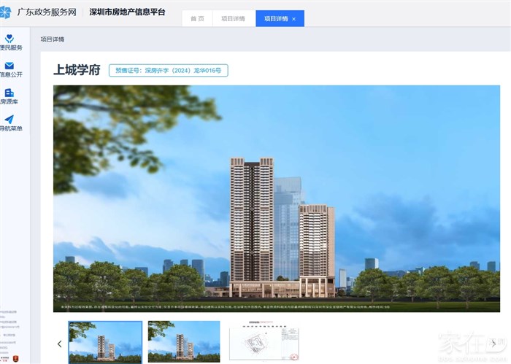Screen dimensions: 511x364
Task: Select the second building rendering thumbnail
Action: coord(183,342)
